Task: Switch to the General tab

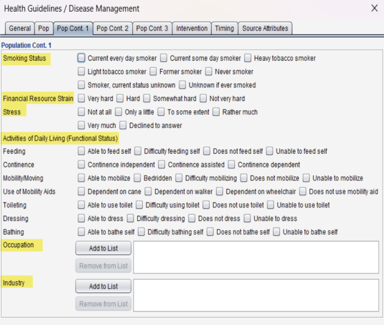Action: point(20,28)
